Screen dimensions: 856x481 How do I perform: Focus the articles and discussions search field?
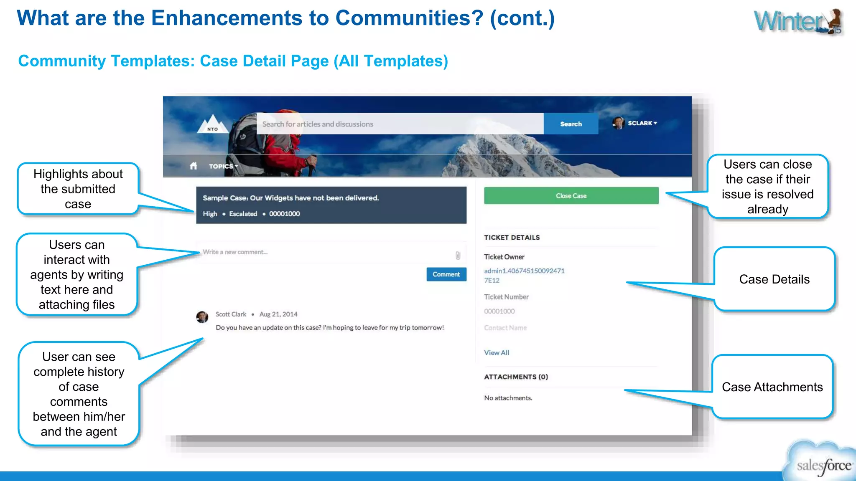(400, 124)
